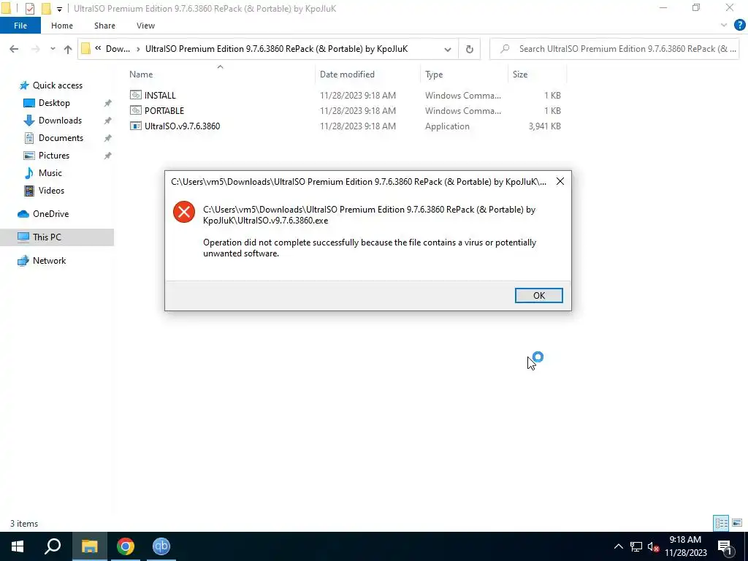748x561 pixels.
Task: Click OK in the virus error dialog
Action: [538, 295]
